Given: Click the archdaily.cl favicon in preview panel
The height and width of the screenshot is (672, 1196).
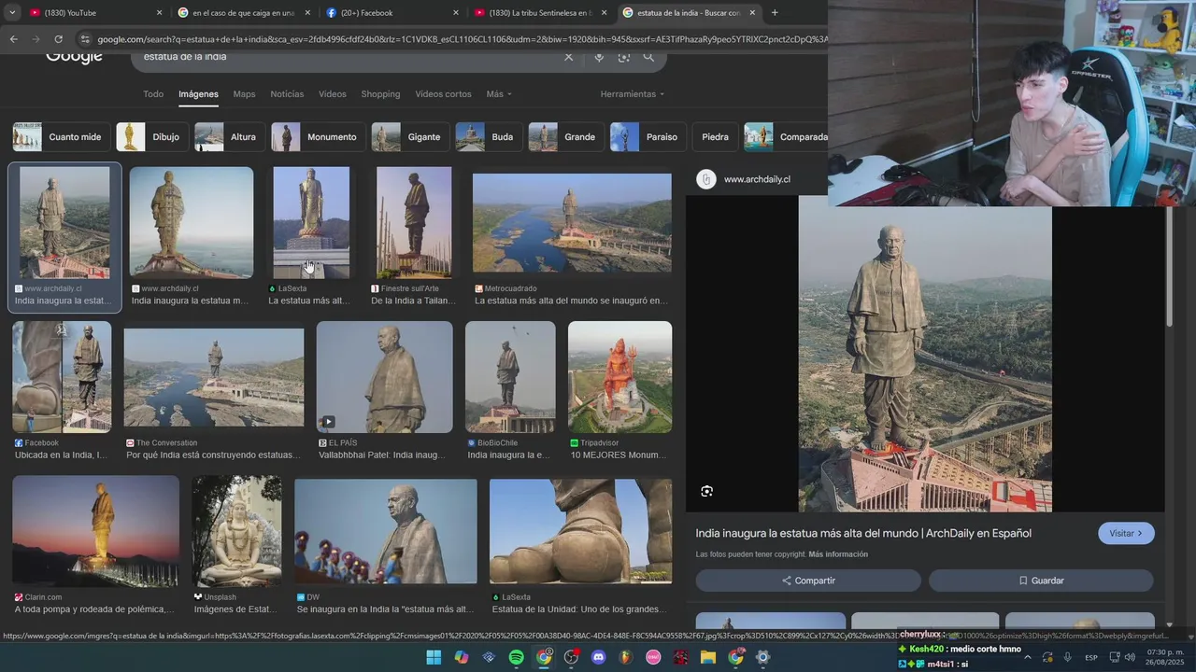Looking at the screenshot, I should point(706,179).
